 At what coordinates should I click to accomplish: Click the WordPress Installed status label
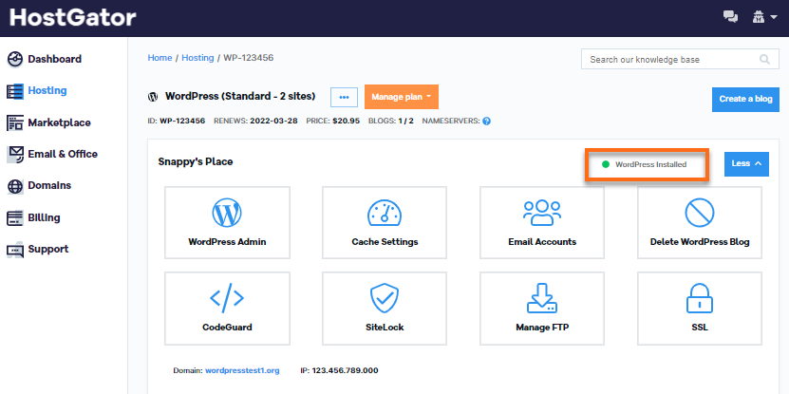pos(650,164)
